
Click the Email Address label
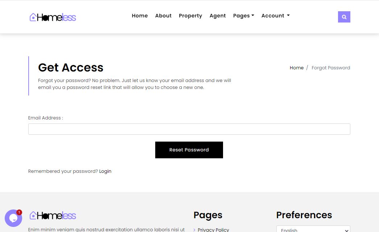(x=45, y=118)
